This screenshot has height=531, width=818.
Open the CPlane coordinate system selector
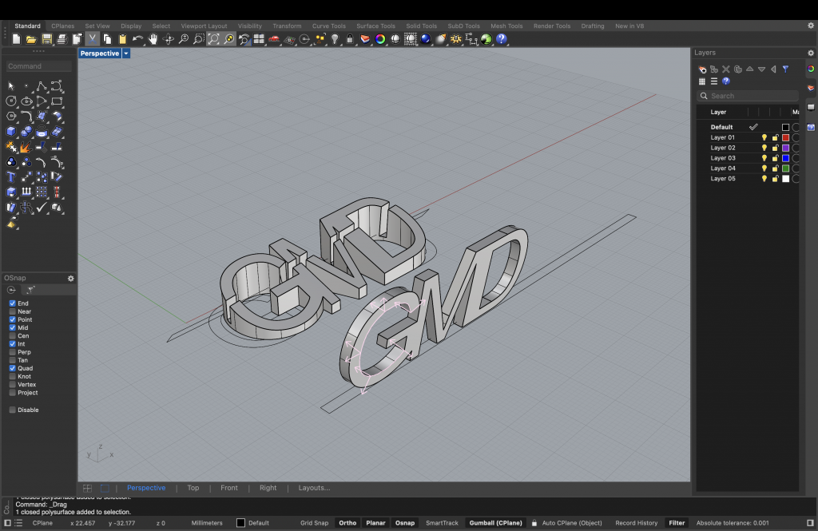click(42, 523)
